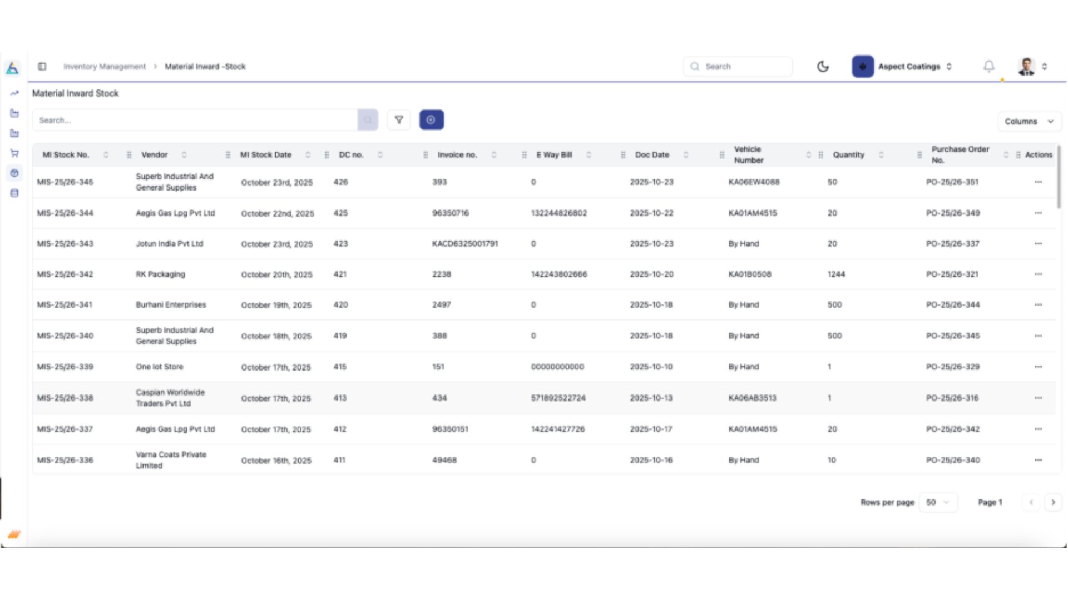Go to Inventory Management breadcrumb
The image size is (1068, 600).
(105, 67)
